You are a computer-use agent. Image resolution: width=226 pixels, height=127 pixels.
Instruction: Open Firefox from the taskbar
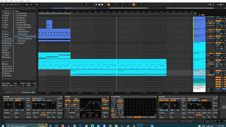[x=63, y=126]
